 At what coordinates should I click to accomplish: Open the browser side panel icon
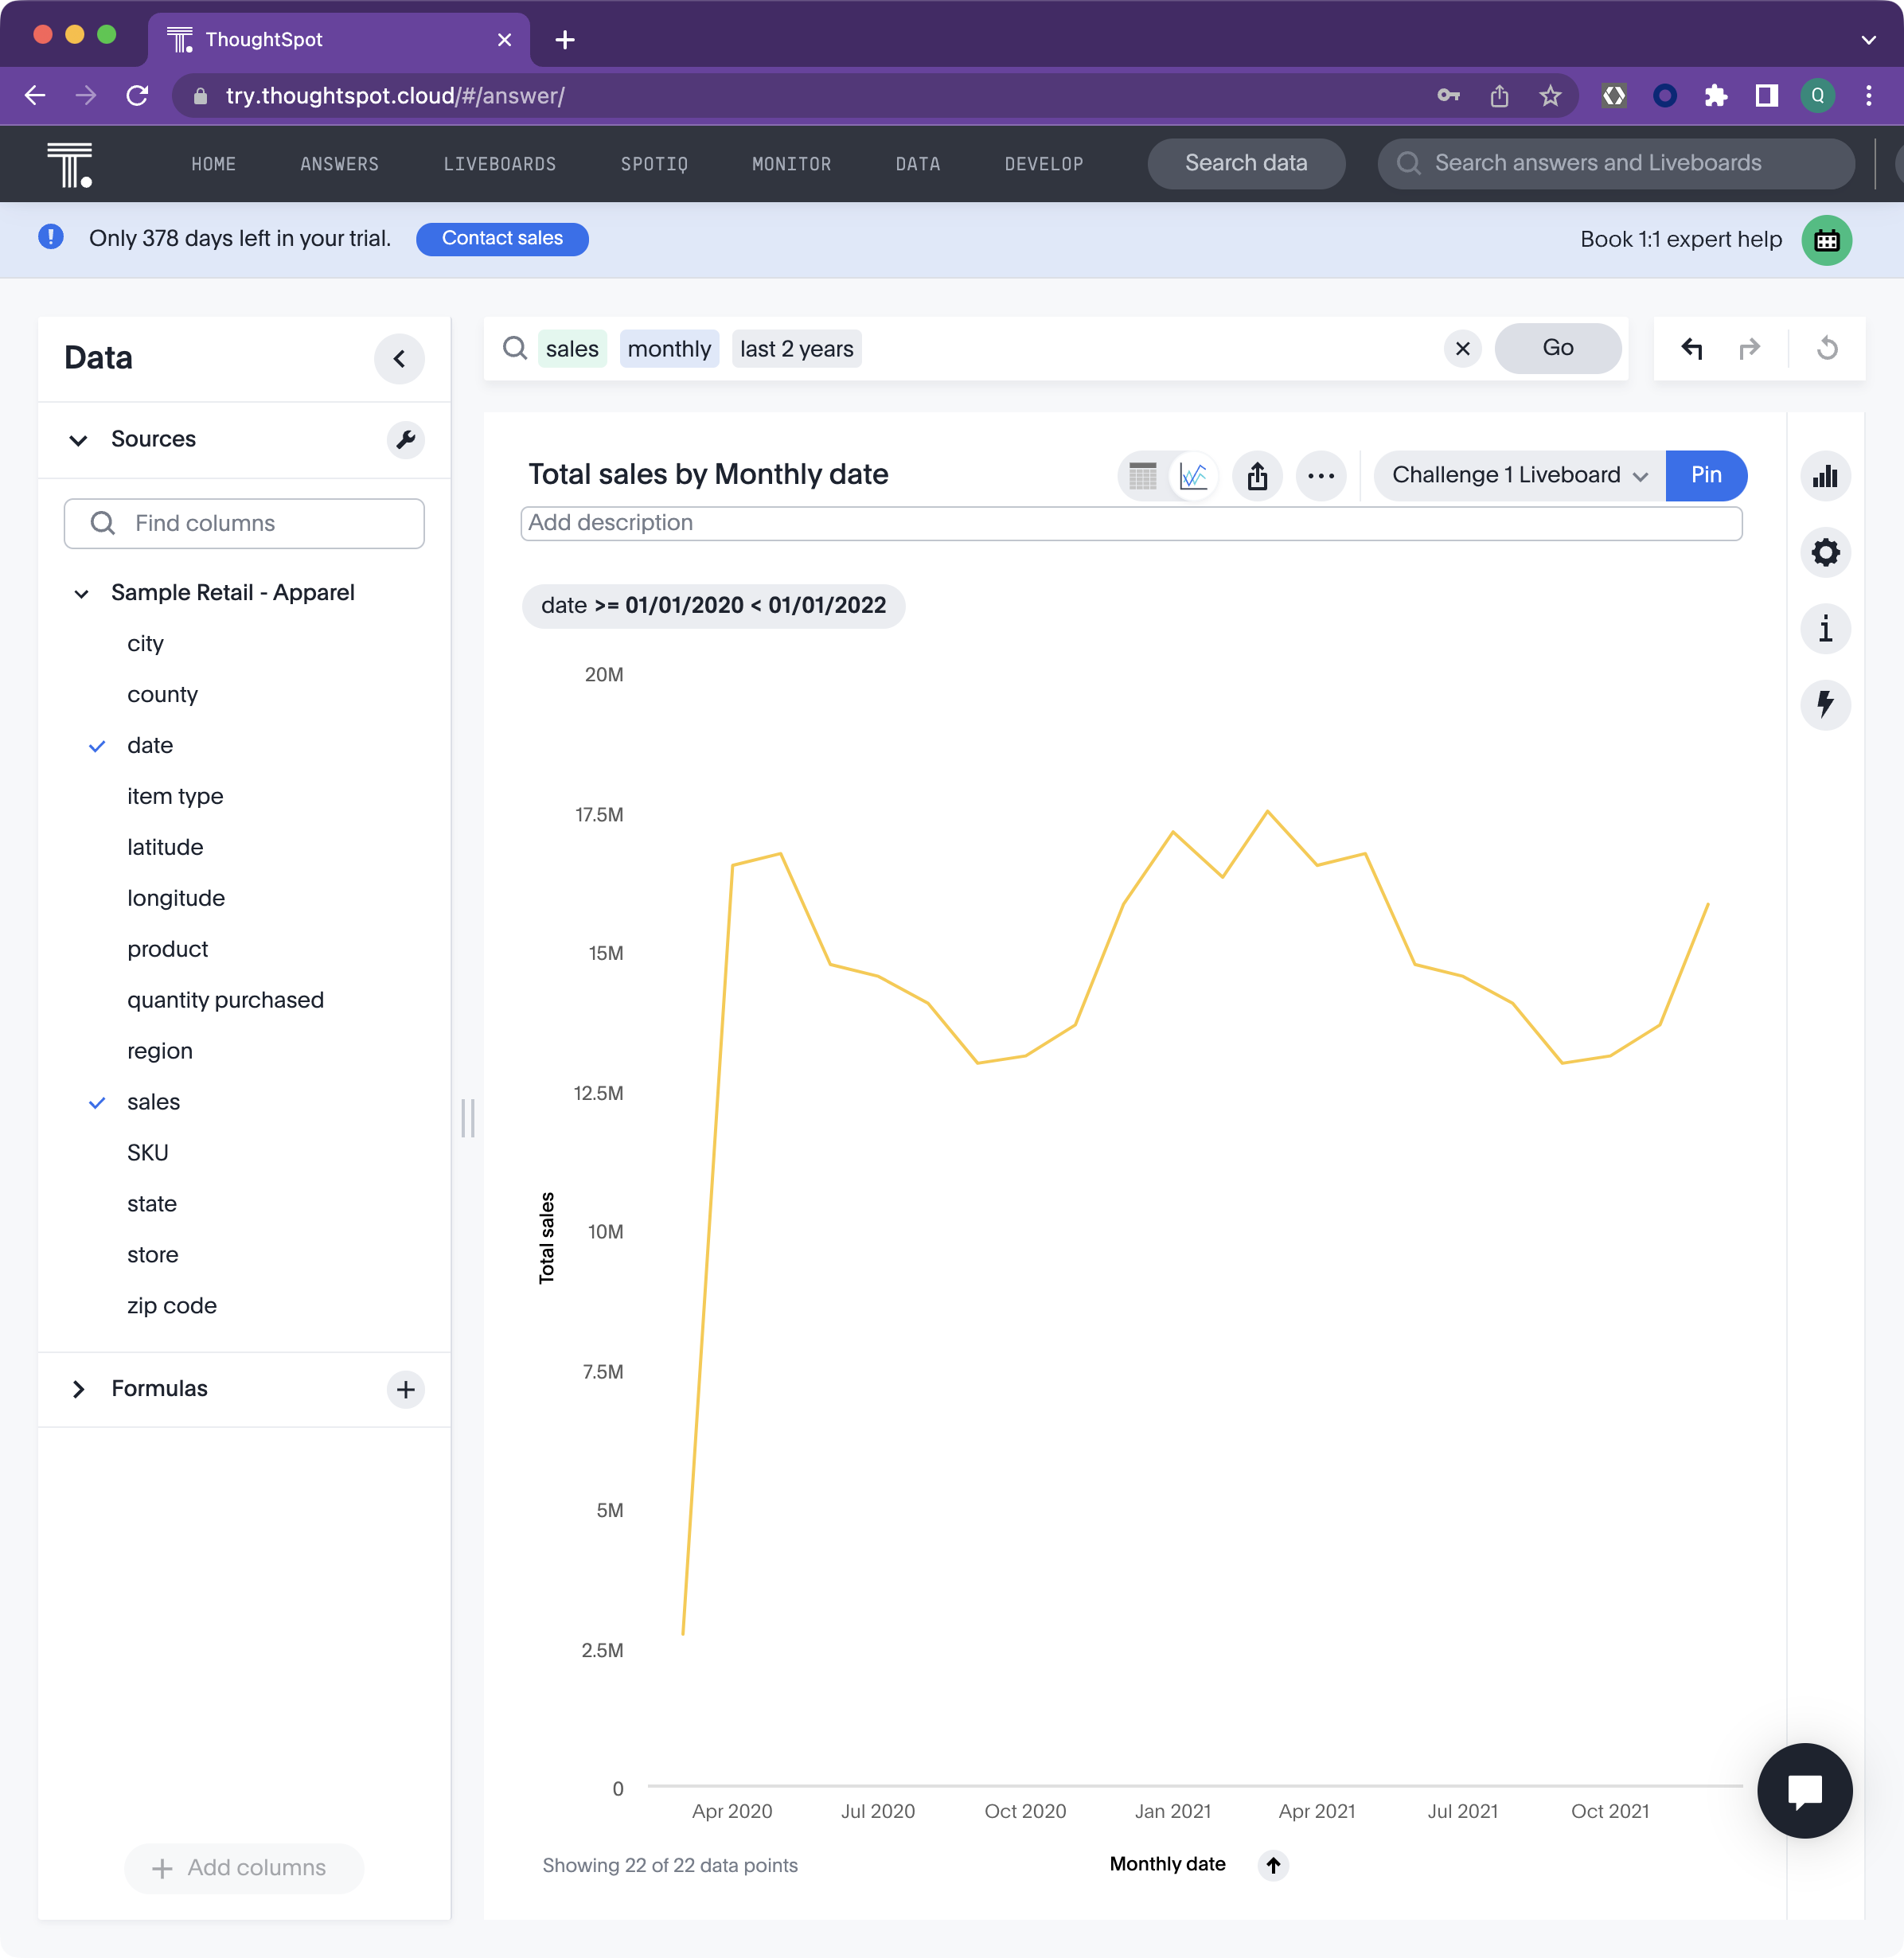tap(1767, 95)
